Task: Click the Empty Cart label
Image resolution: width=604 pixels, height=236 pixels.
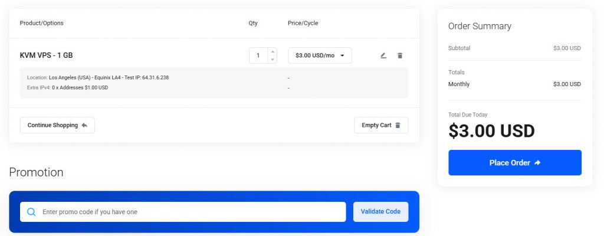Action: click(x=376, y=125)
